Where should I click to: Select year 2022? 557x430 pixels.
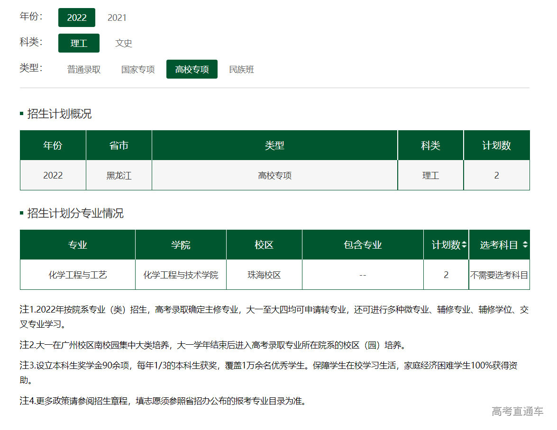pyautogui.click(x=77, y=18)
